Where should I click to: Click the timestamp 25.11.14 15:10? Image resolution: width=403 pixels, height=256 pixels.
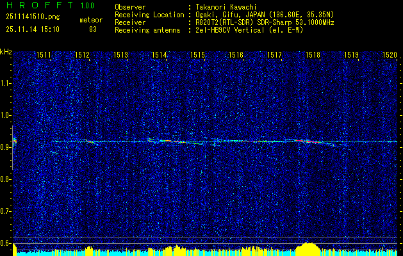[33, 29]
